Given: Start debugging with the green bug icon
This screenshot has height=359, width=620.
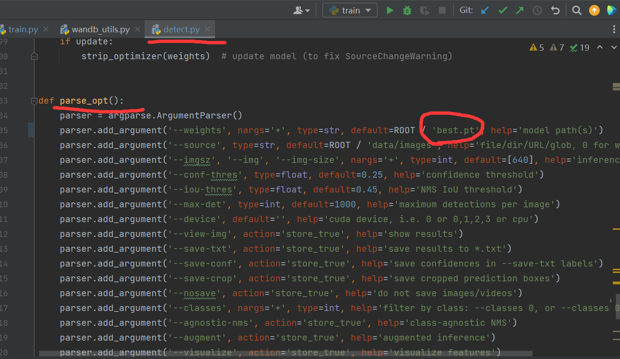Looking at the screenshot, I should pos(407,10).
